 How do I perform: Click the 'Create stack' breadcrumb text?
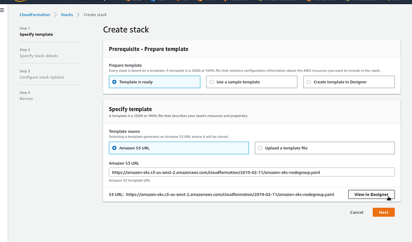pyautogui.click(x=95, y=15)
